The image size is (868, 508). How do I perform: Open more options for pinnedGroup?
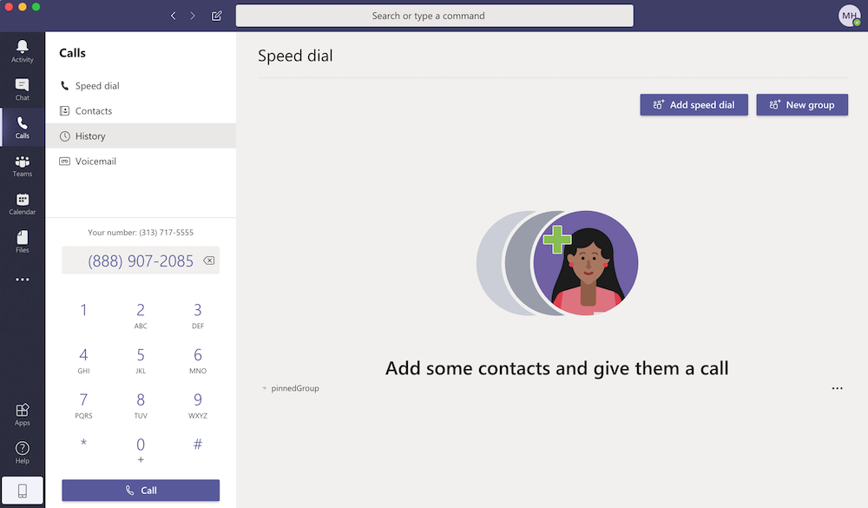[x=837, y=388]
